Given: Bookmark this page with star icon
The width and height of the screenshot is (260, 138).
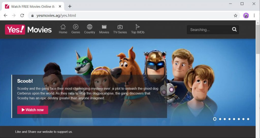Looking at the screenshot, I should tap(235, 16).
